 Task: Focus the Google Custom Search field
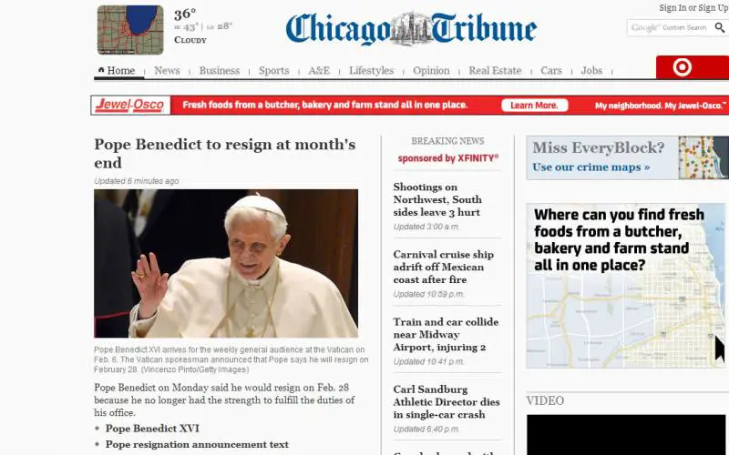[x=671, y=28]
